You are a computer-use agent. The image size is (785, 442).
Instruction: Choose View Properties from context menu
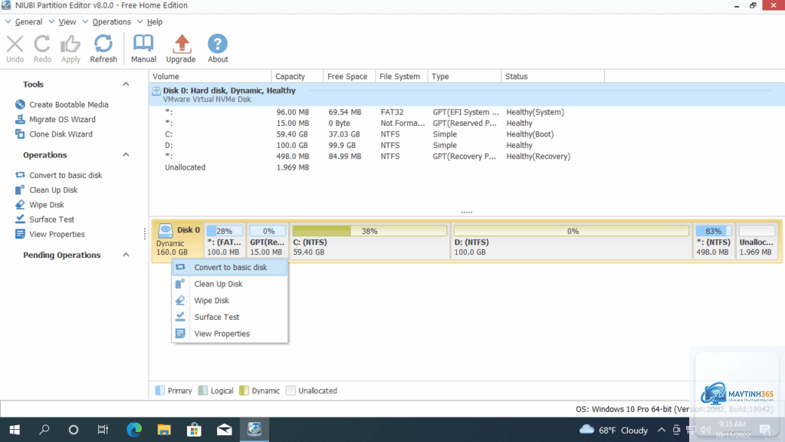tap(230, 334)
